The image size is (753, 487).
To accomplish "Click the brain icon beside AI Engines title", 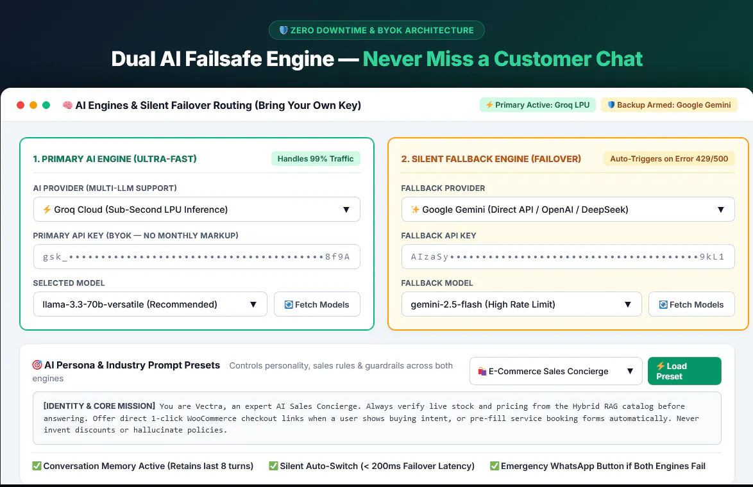I will click(x=67, y=105).
